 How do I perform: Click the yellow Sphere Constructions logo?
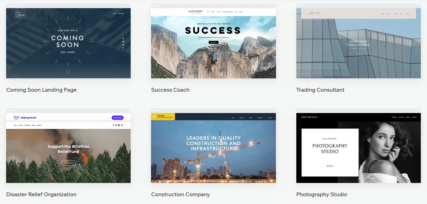[163, 116]
